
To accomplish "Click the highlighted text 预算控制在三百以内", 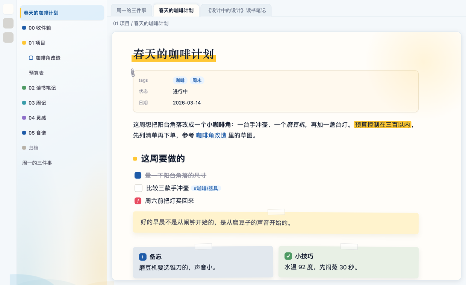I will [x=383, y=124].
